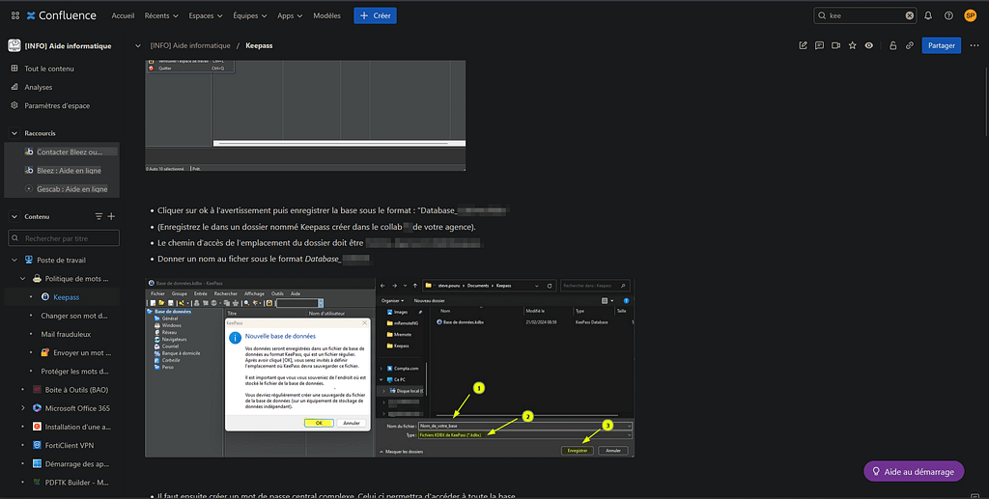This screenshot has height=499, width=989.
Task: Star this page as favorite
Action: 852,45
